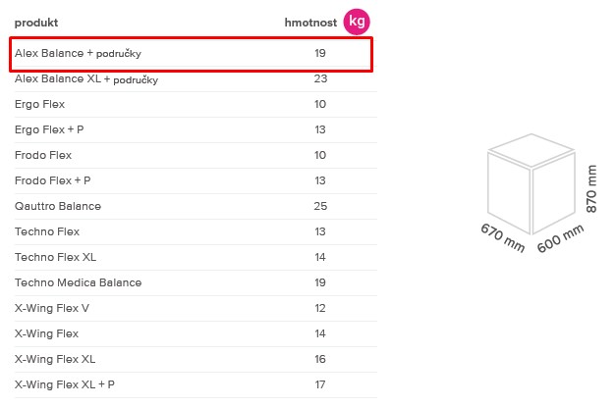Click the hmotnost column header
This screenshot has height=407, width=616.
tap(310, 23)
